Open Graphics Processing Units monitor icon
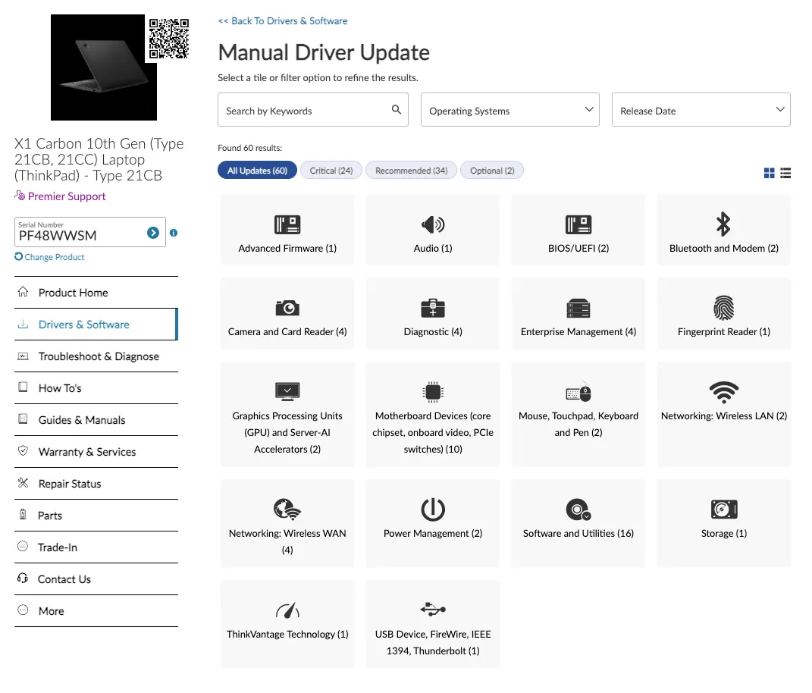 coord(287,391)
